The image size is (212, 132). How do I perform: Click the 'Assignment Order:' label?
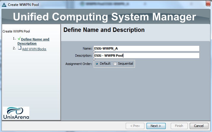click(79, 64)
